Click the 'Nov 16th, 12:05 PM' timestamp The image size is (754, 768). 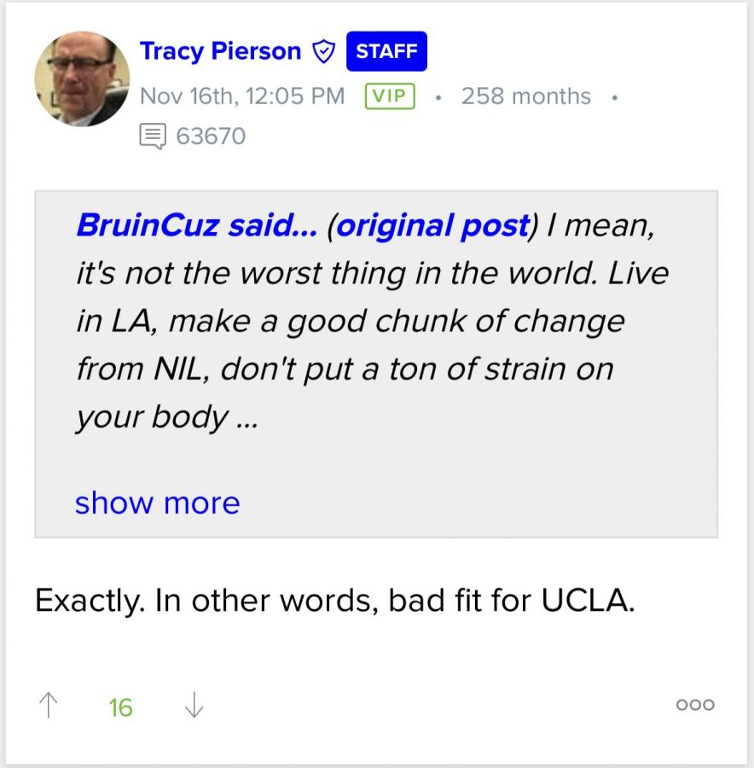[x=242, y=96]
